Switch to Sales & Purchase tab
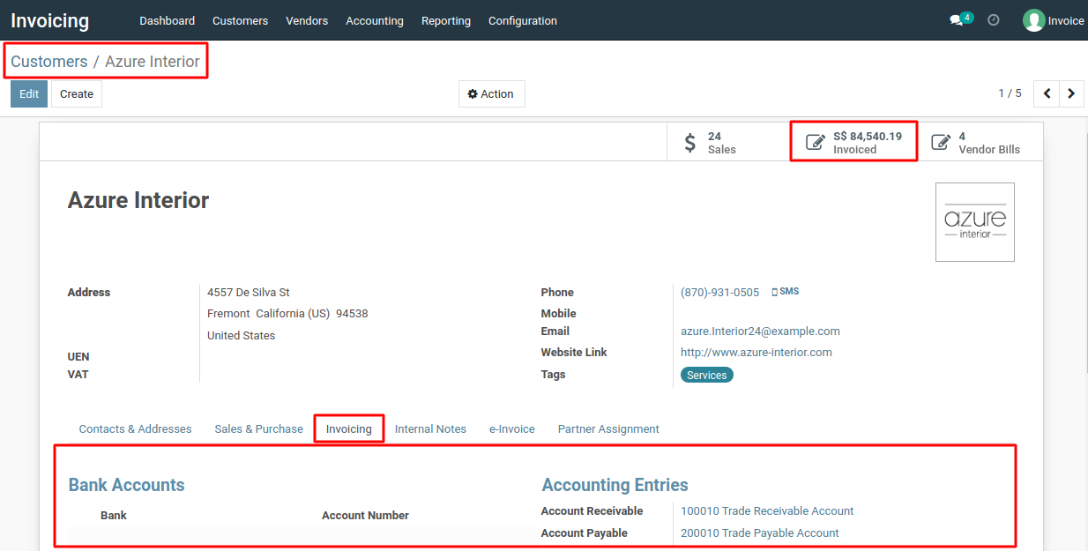 [259, 429]
